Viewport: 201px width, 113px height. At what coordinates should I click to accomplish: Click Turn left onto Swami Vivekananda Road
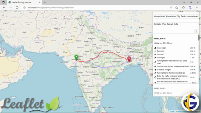tap(175, 66)
